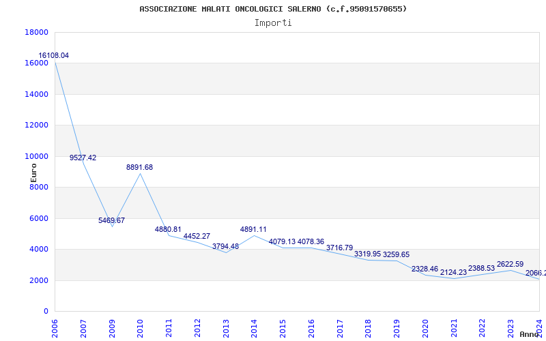Click the y-axis tick label 14000
The image size is (546, 341).
tap(37, 94)
